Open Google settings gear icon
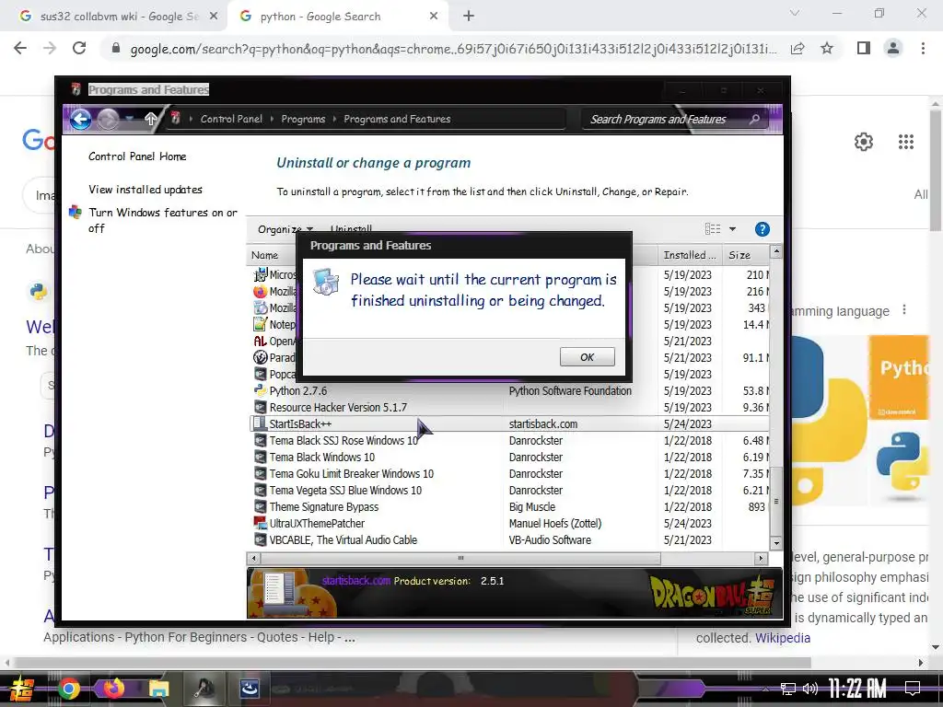The height and width of the screenshot is (707, 943). [864, 142]
